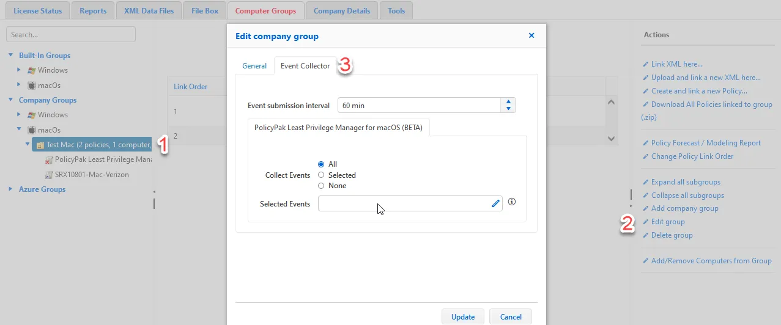
Task: Close the Edit company group dialog
Action: click(x=531, y=35)
